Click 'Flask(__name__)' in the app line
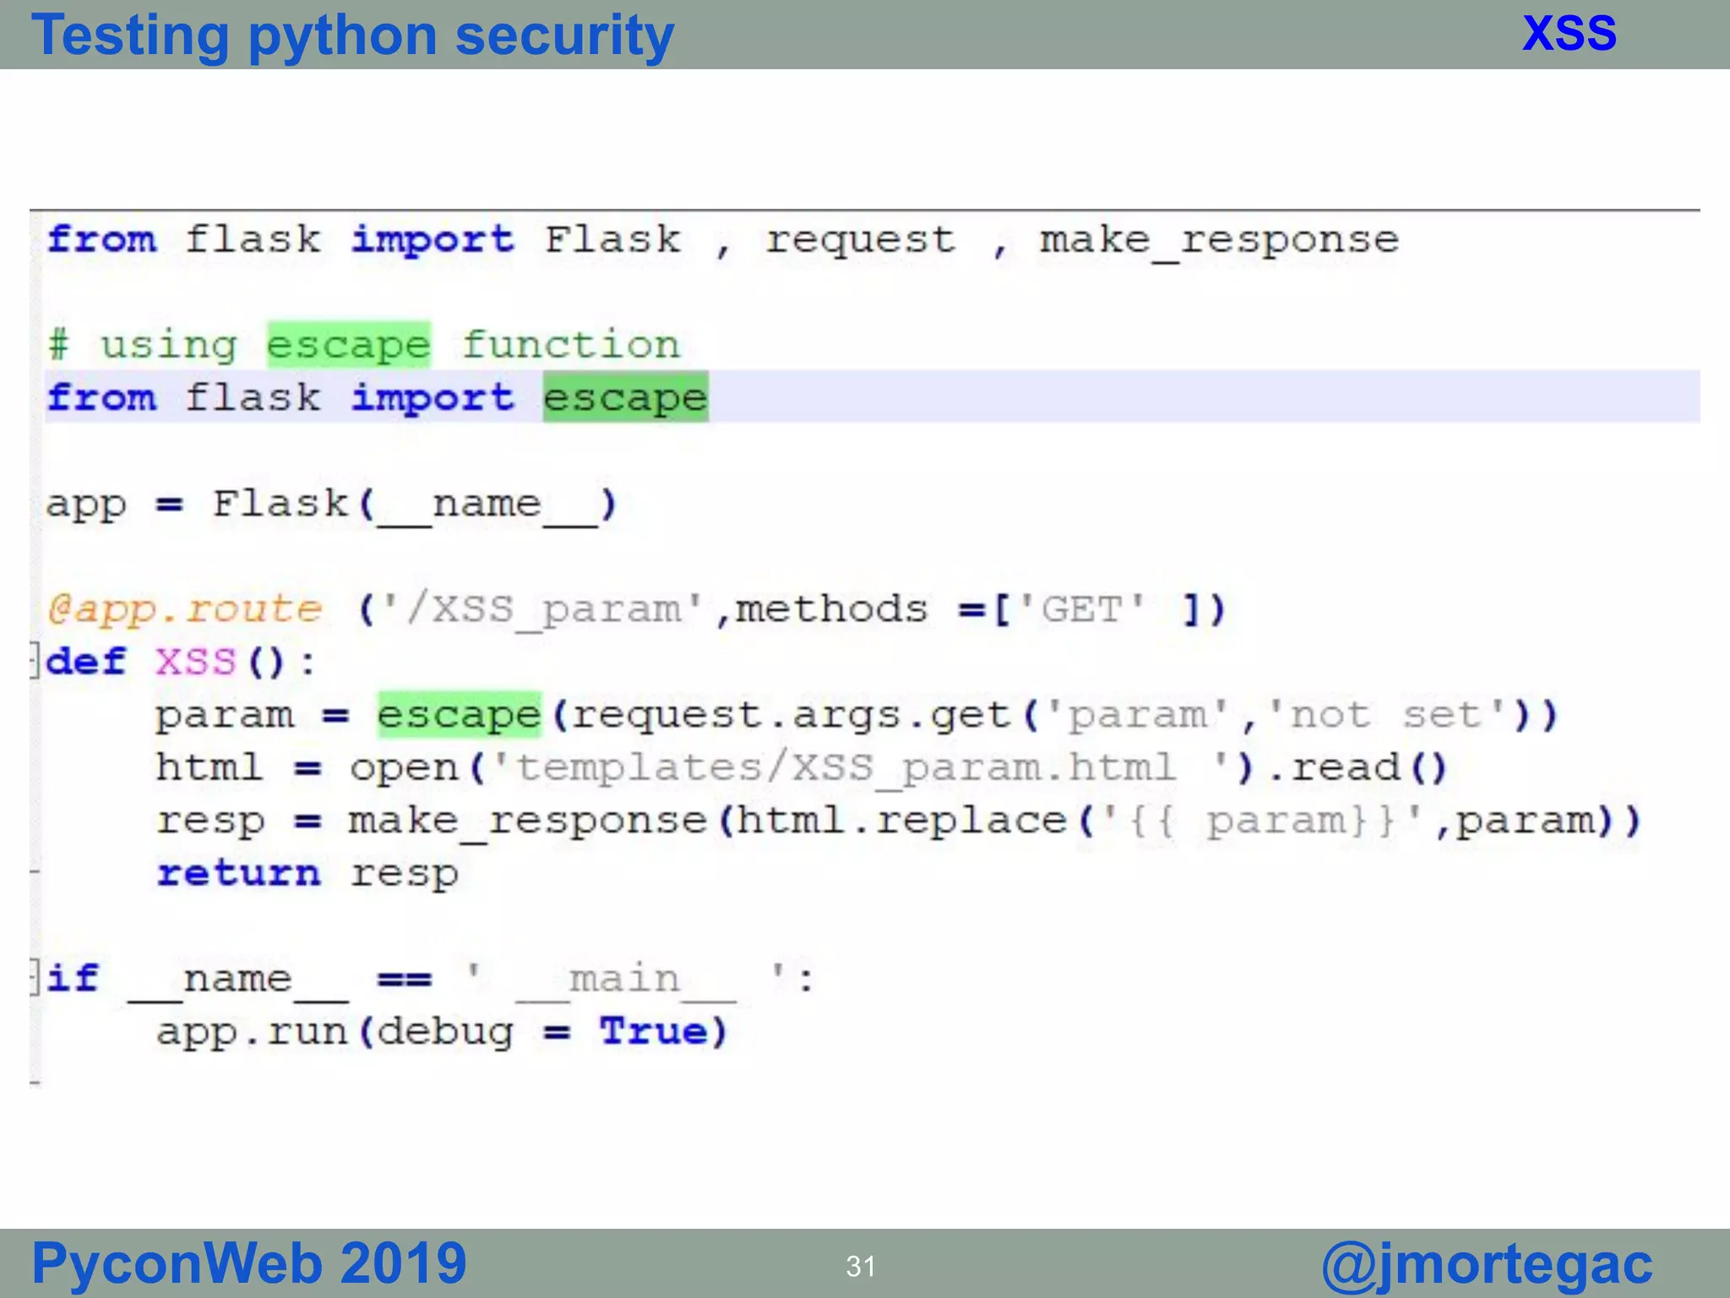 coord(415,505)
